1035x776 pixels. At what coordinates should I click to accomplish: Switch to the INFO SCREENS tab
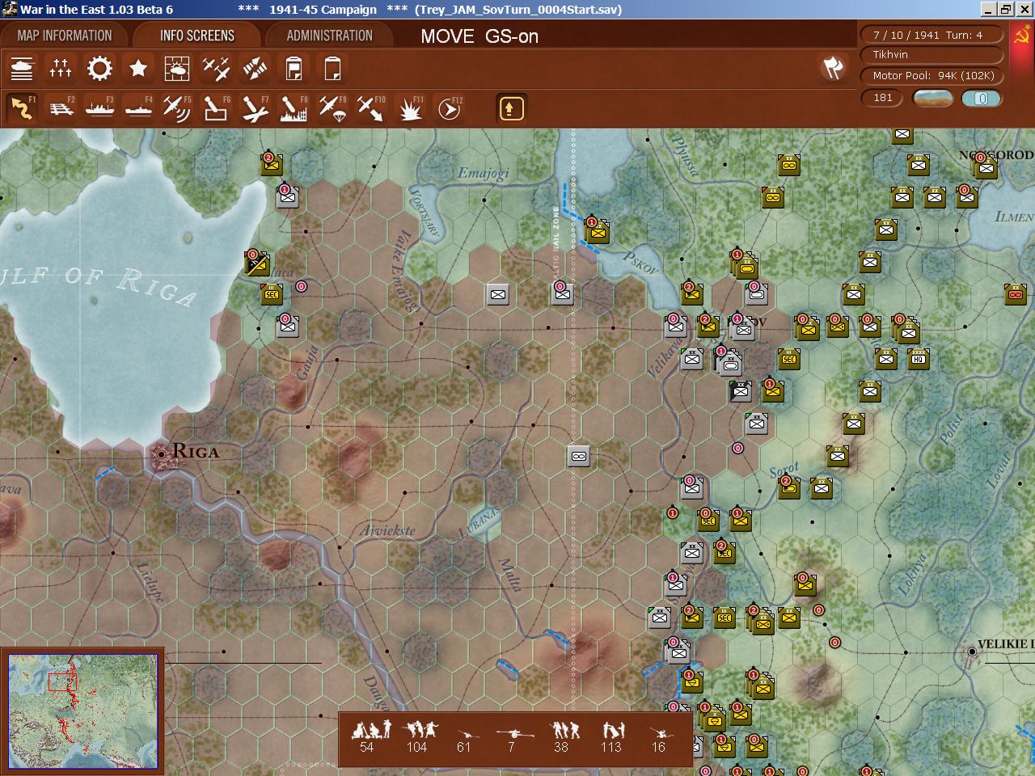point(197,36)
